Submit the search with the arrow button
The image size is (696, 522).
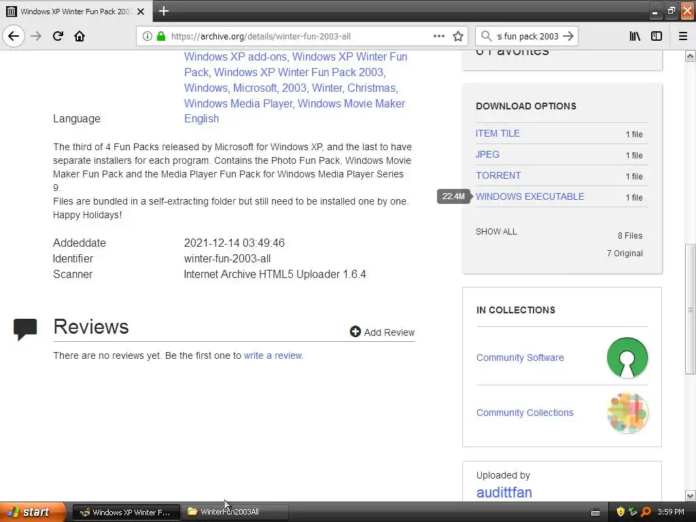[568, 37]
